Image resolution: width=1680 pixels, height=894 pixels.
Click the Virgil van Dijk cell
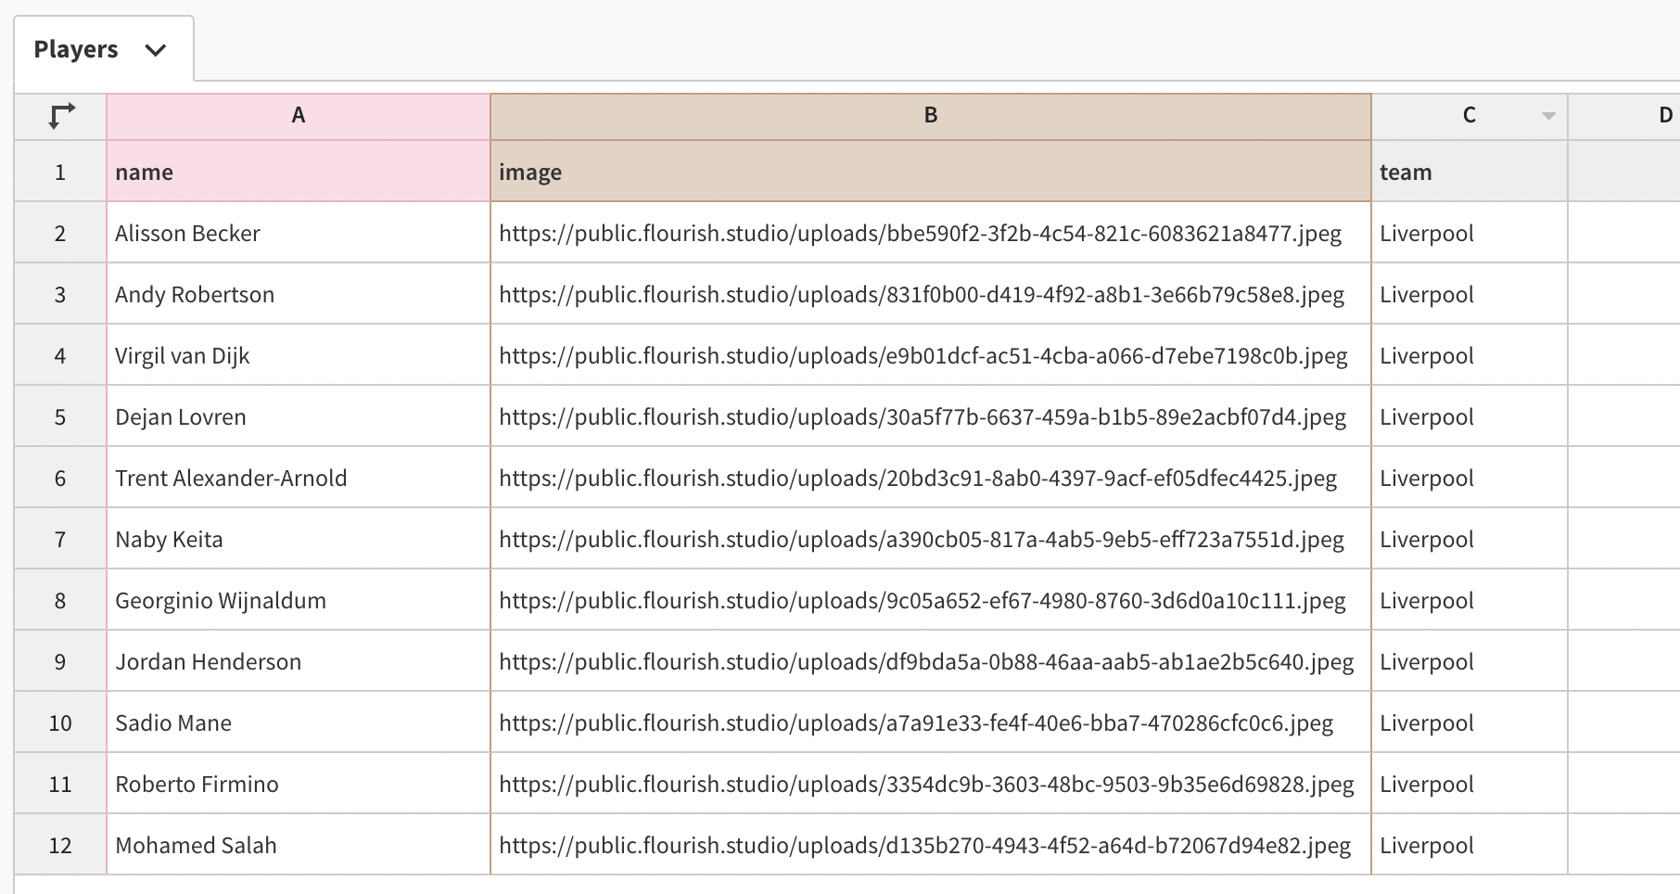click(299, 355)
